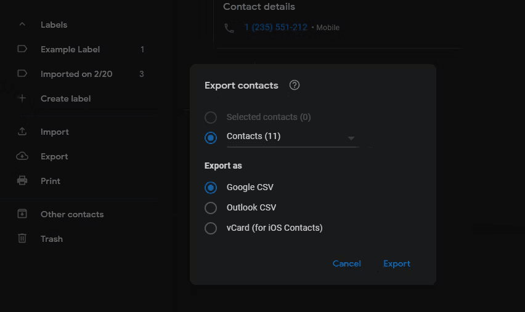The image size is (525, 312).
Task: Click the plus icon for Create label
Action: coord(22,98)
